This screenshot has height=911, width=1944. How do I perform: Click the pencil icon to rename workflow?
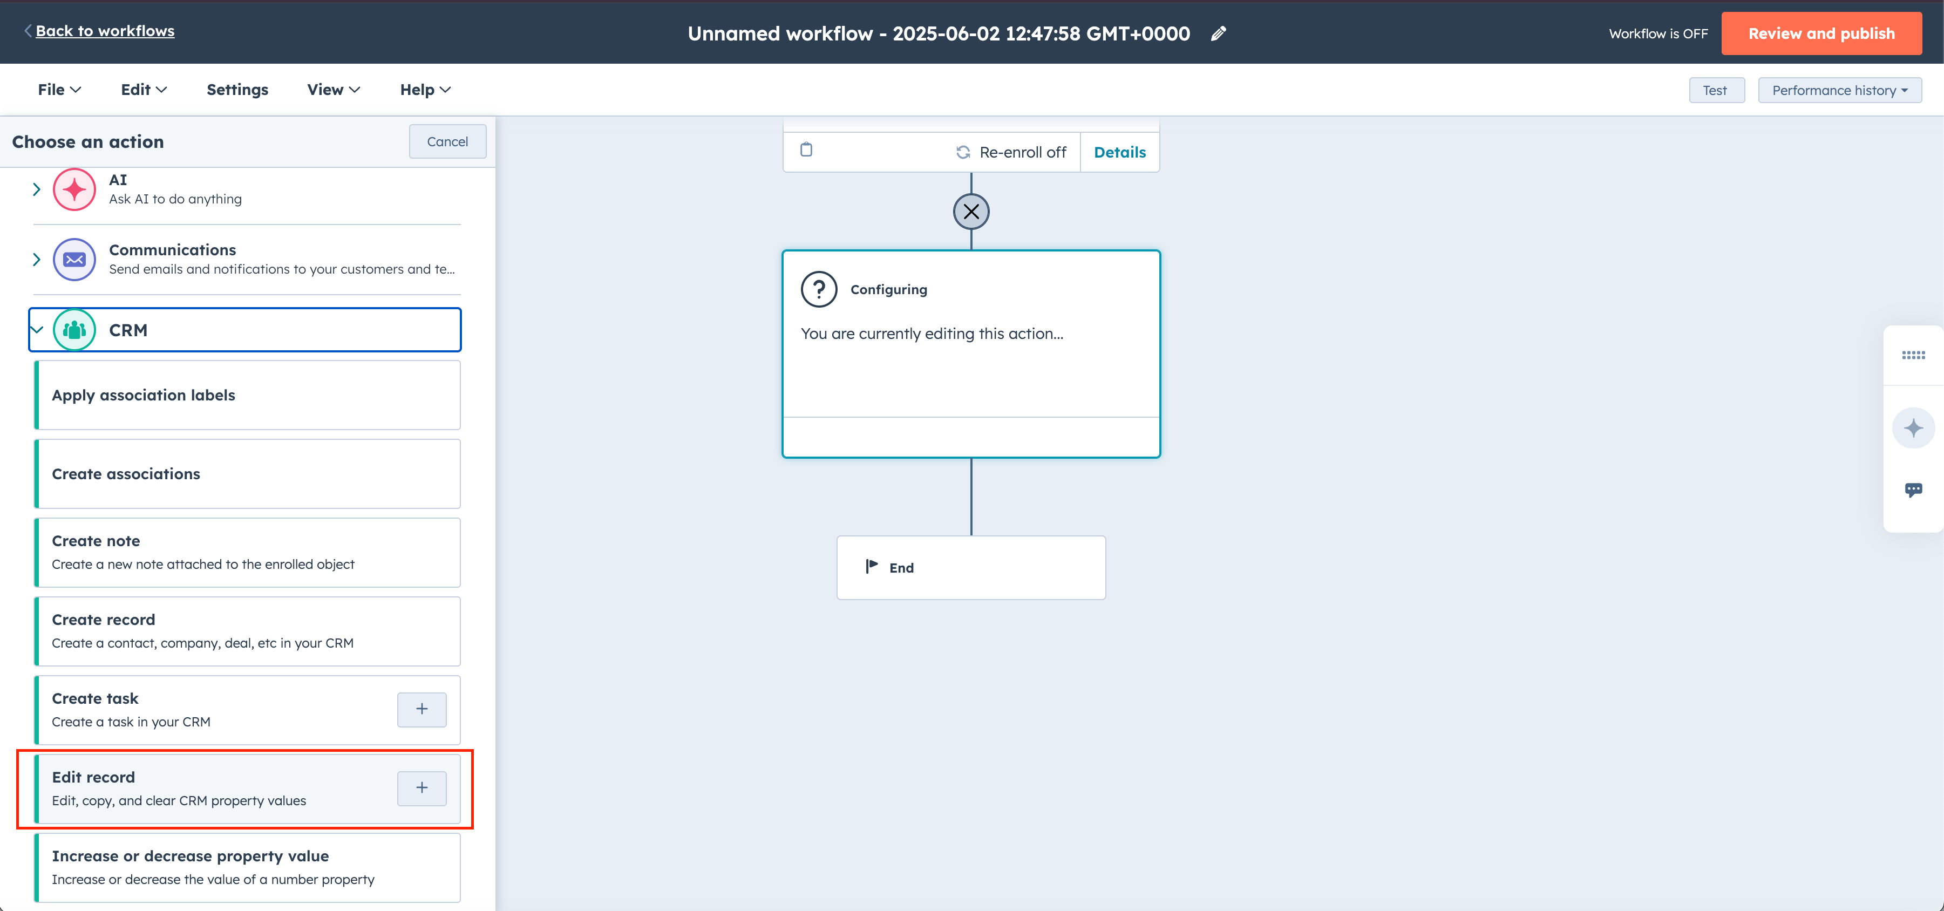pyautogui.click(x=1218, y=33)
